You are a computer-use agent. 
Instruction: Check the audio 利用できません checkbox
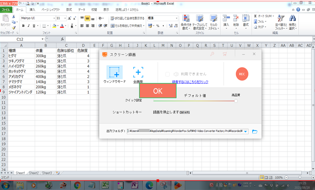click(167, 74)
